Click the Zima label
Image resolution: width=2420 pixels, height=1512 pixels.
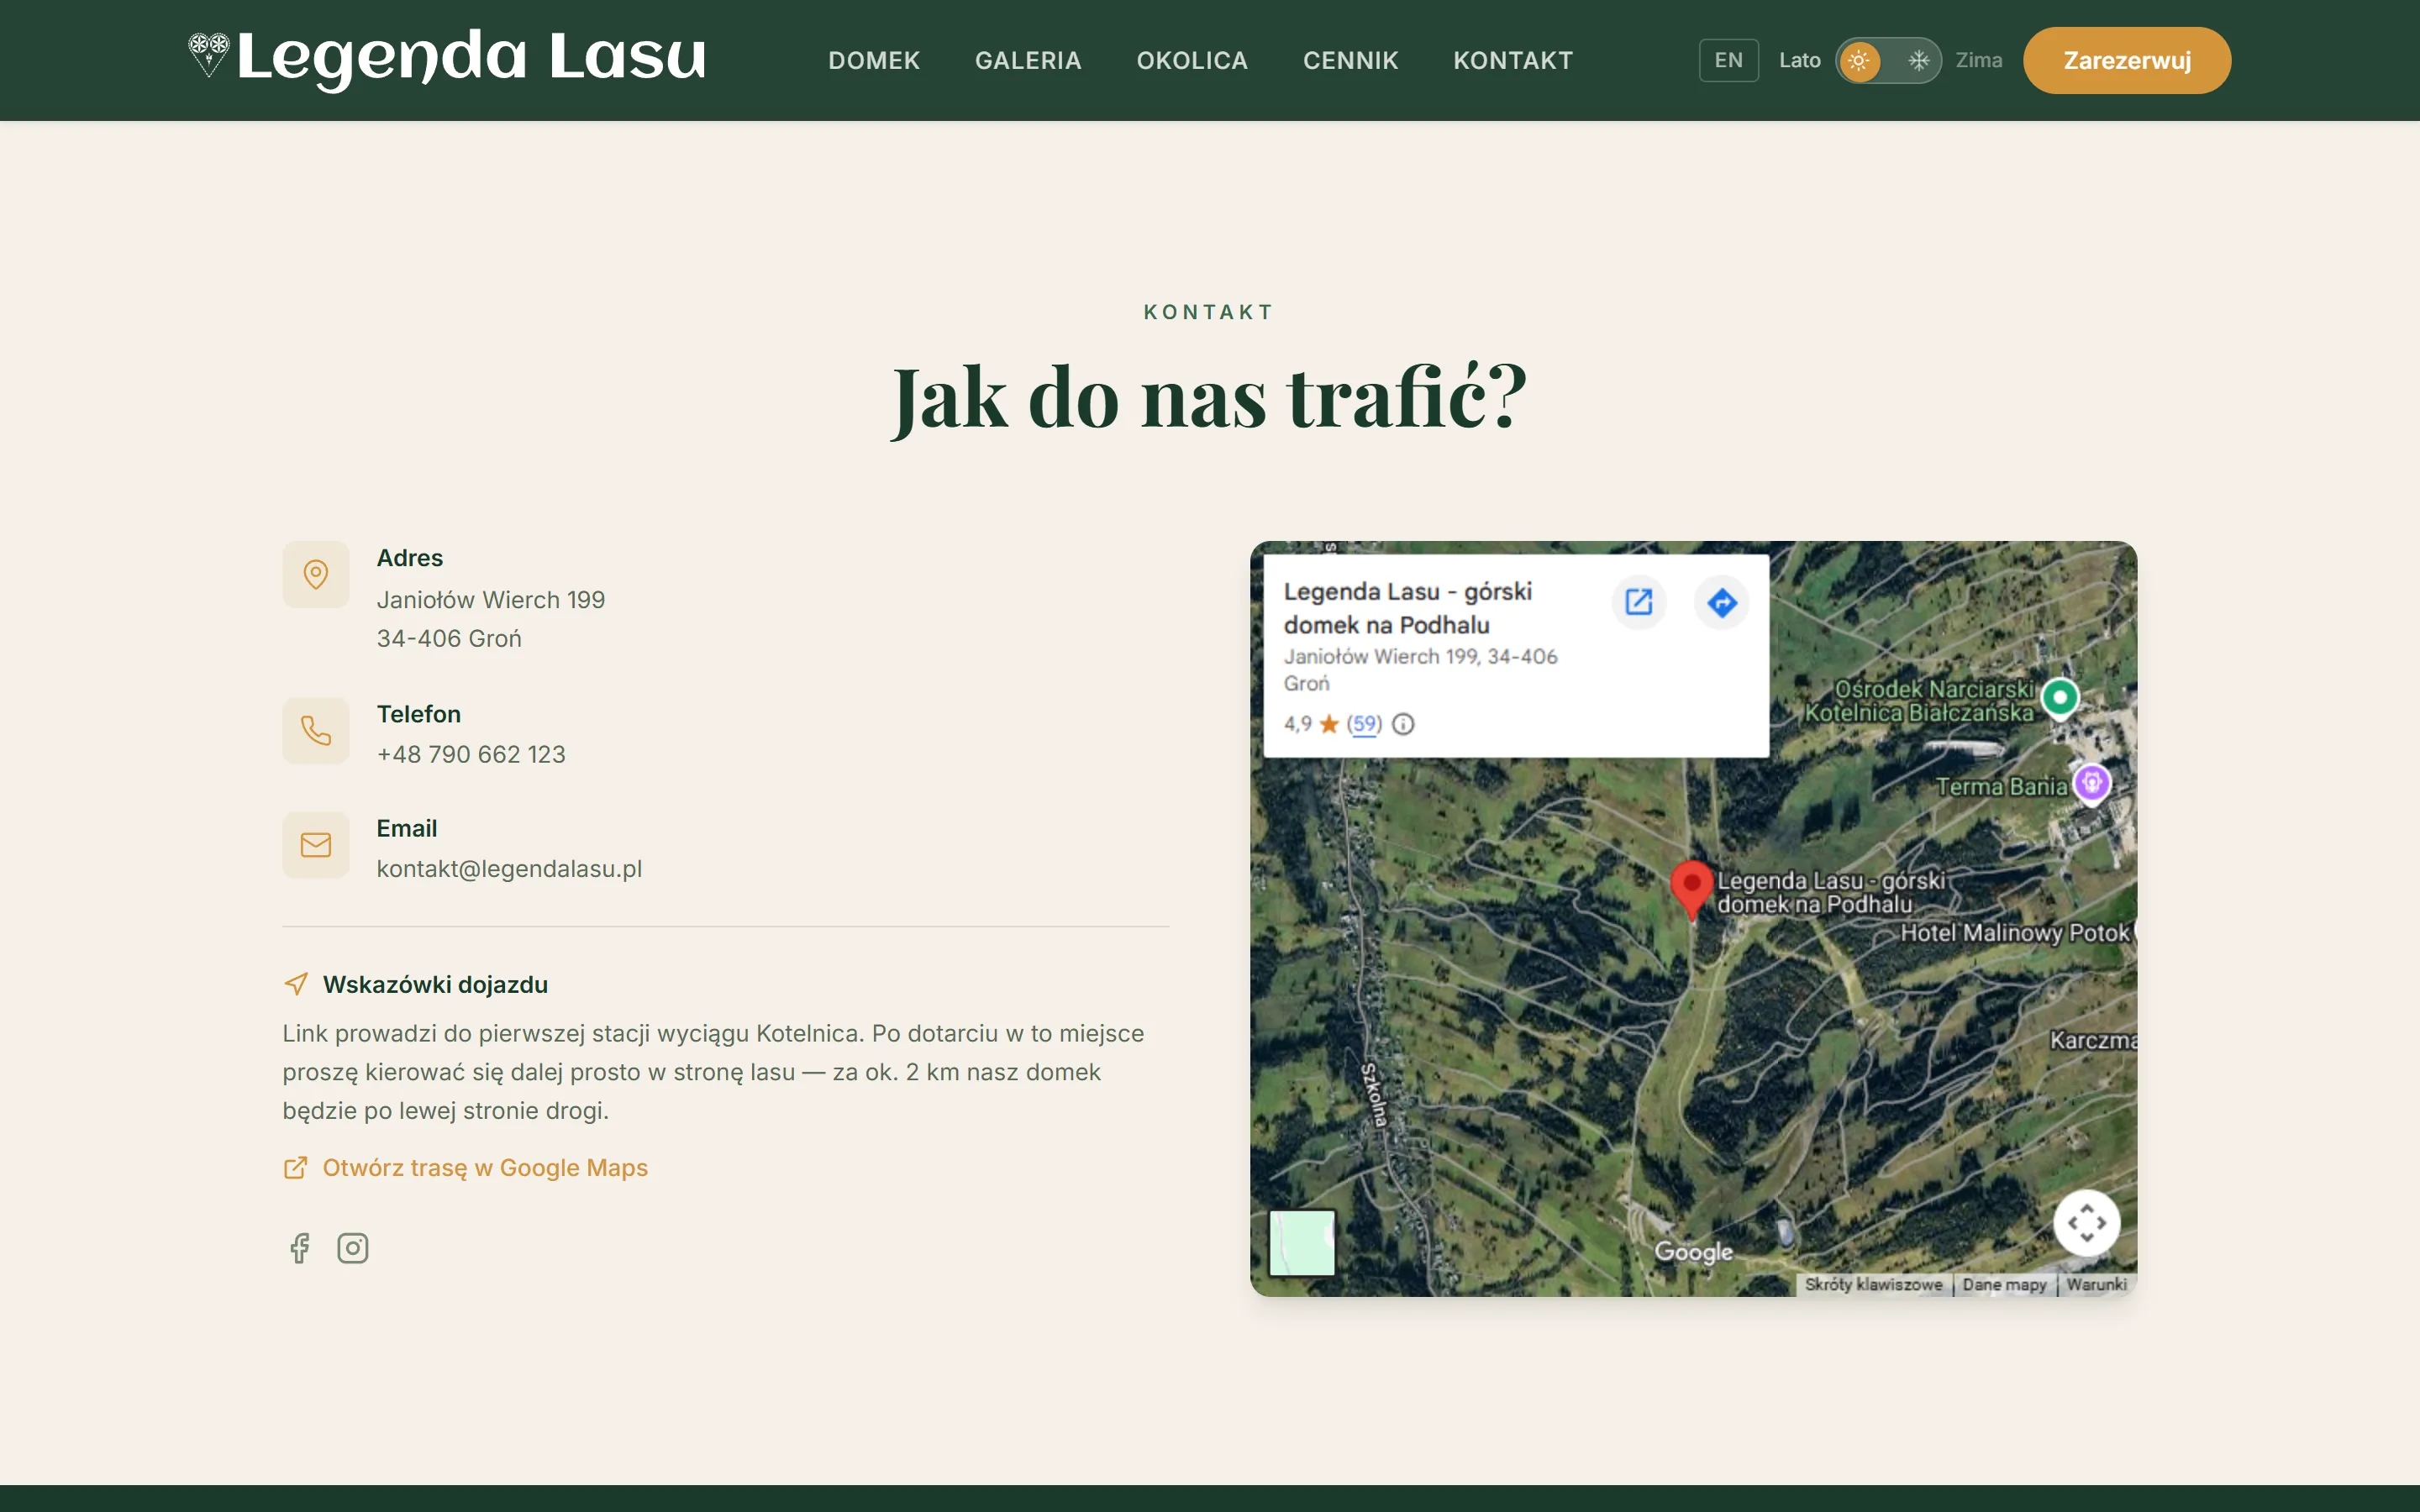1979,60
